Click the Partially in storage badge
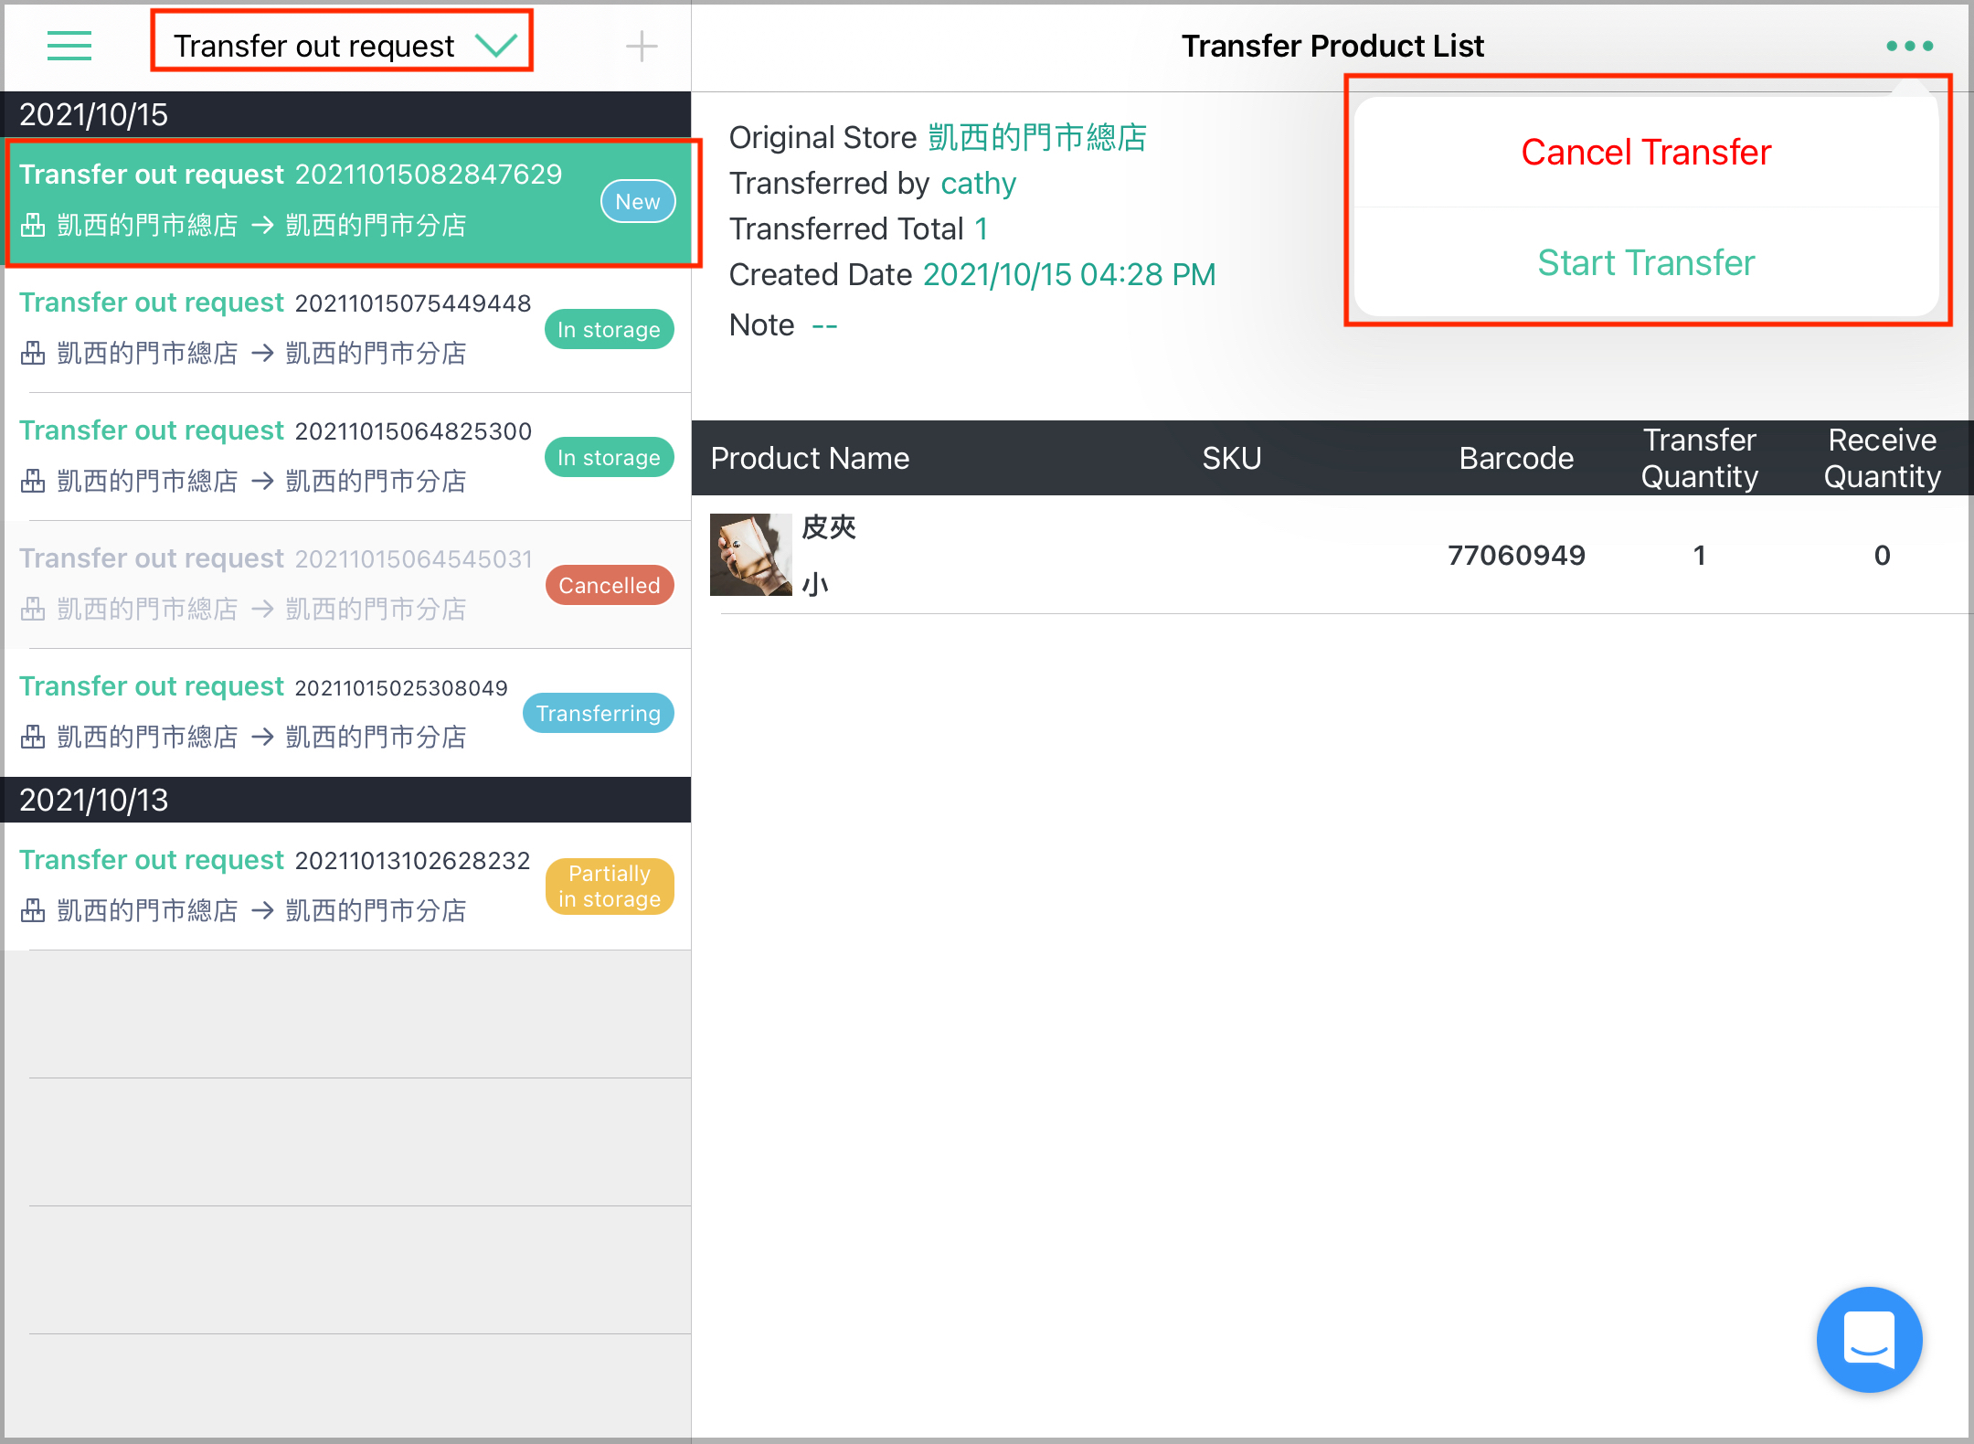1974x1444 pixels. [609, 887]
